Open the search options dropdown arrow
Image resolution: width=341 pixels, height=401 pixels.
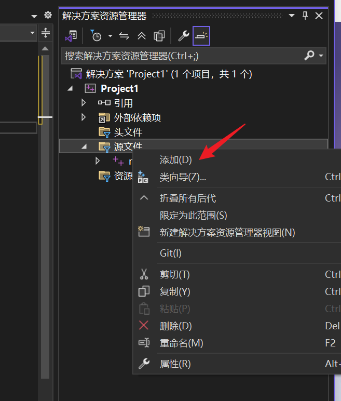pos(321,56)
